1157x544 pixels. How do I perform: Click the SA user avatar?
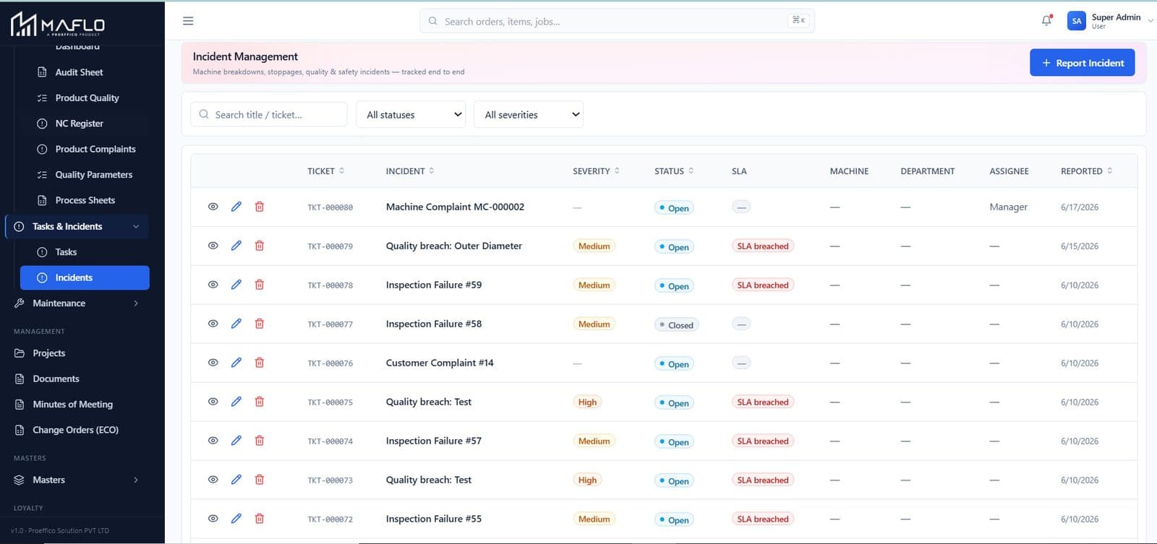coord(1076,21)
